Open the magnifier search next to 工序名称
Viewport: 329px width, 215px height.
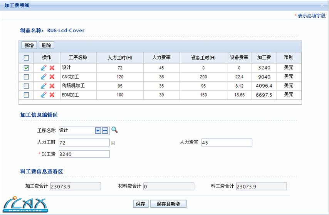pyautogui.click(x=114, y=130)
